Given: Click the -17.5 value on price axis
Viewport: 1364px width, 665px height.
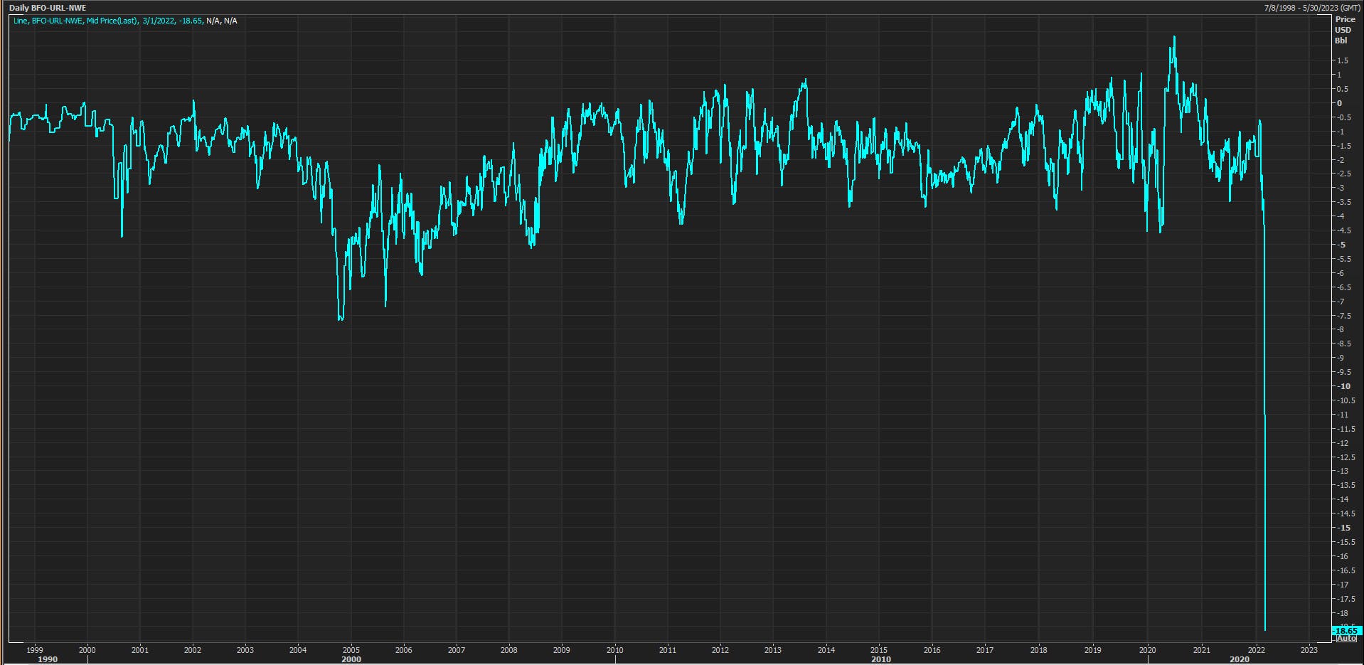Looking at the screenshot, I should [1345, 599].
